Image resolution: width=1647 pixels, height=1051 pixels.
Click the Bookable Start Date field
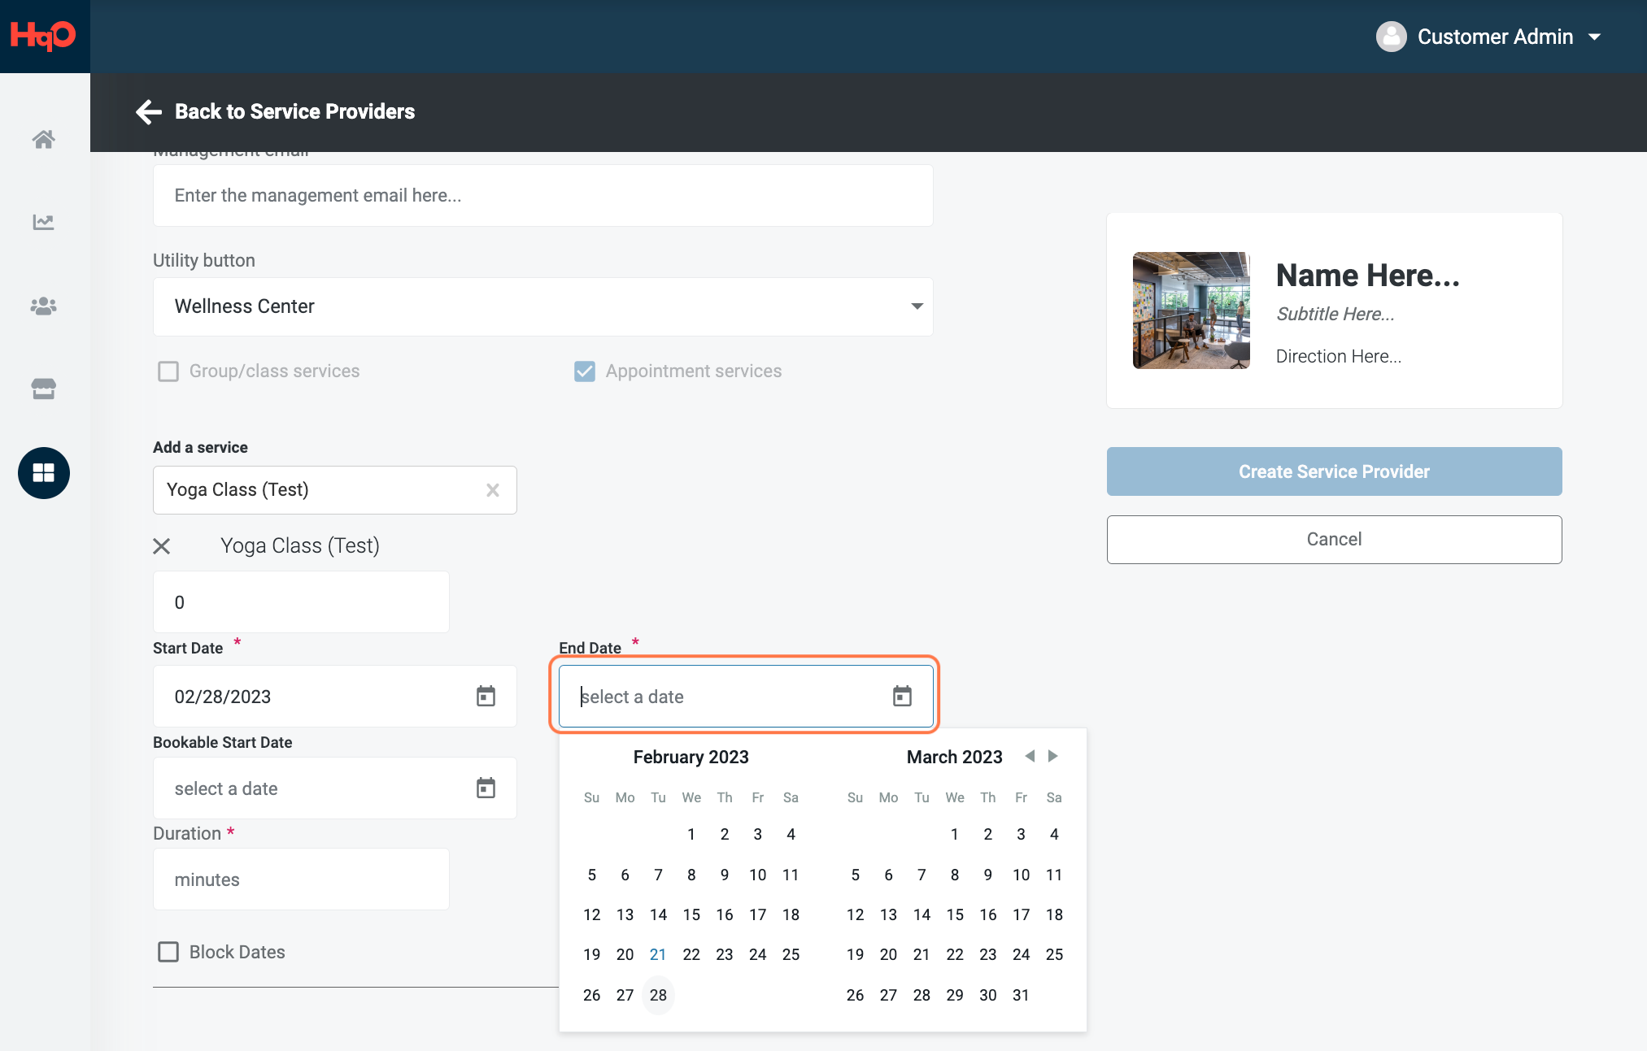[x=335, y=788]
